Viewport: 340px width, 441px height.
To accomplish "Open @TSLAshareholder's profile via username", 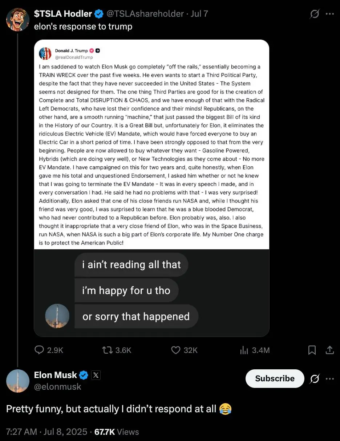I will pos(145,13).
